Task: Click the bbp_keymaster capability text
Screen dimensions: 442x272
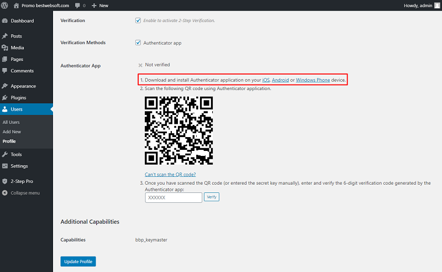Action: pos(151,240)
